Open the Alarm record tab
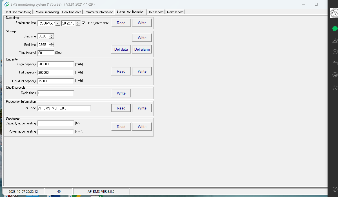 tap(175, 12)
